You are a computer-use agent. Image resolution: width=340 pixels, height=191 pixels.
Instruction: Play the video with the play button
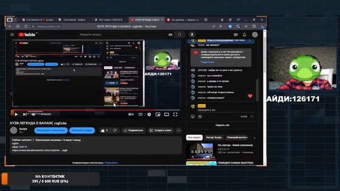point(16,115)
